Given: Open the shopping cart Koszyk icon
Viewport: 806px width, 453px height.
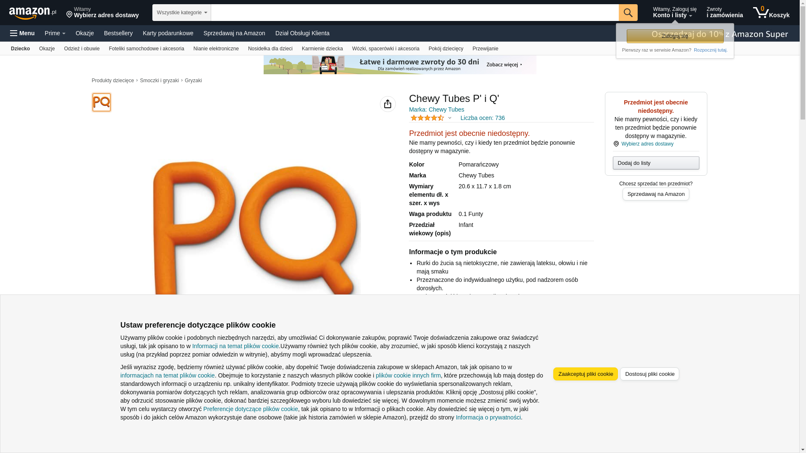Looking at the screenshot, I should coord(771,13).
